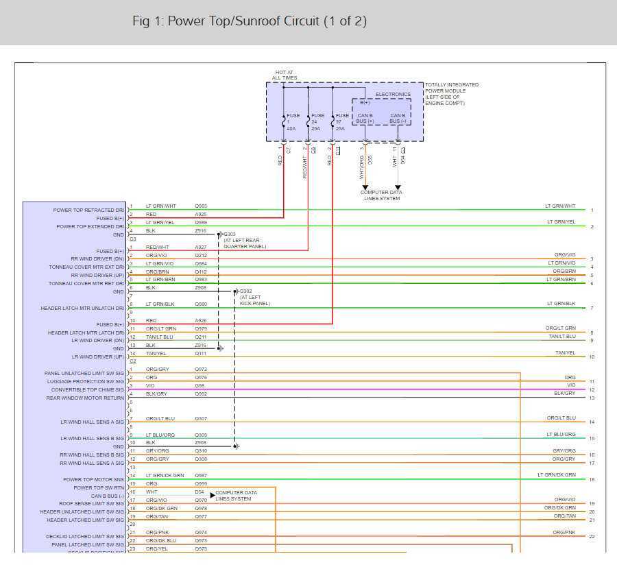This screenshot has width=617, height=567.
Task: Click the CAN B BUS (-) label
Action: pyautogui.click(x=398, y=119)
